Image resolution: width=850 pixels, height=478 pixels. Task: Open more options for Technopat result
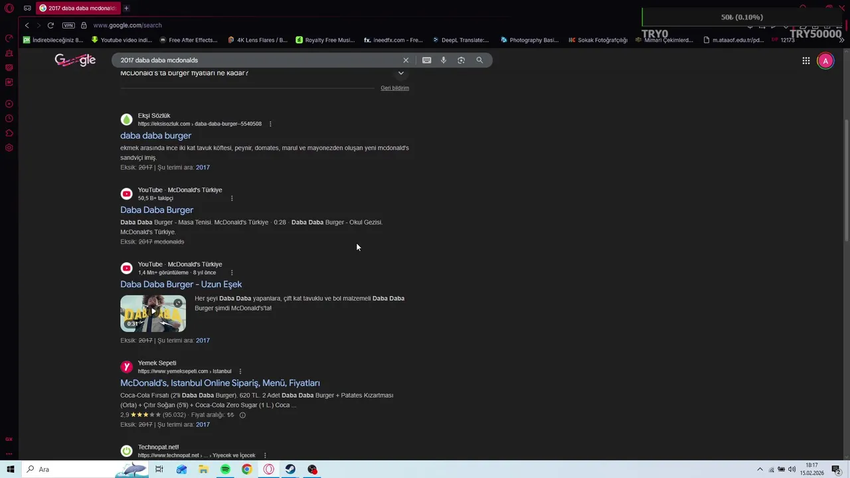tap(265, 455)
